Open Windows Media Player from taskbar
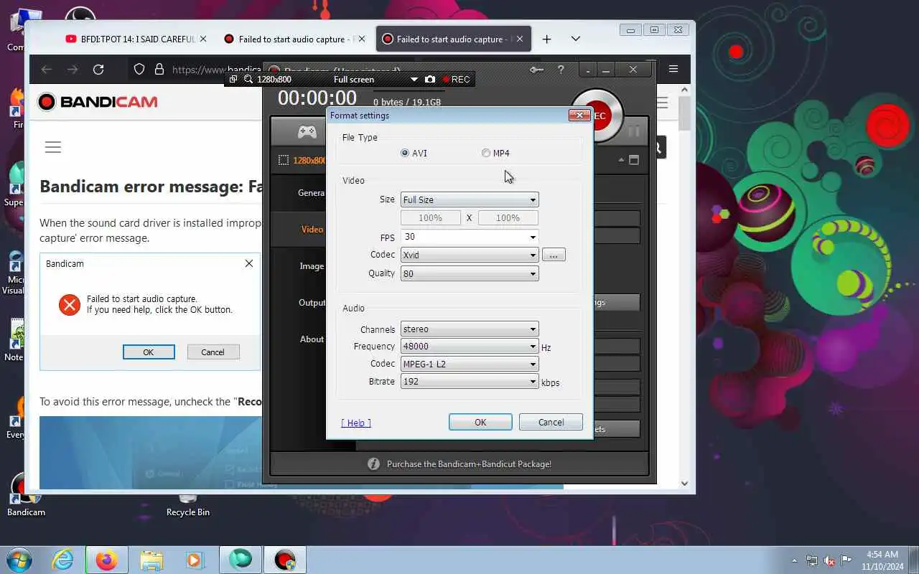 (194, 560)
